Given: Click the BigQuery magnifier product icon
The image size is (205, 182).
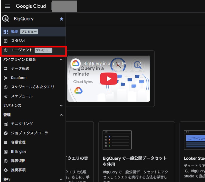Looking at the screenshot, I should (x=6, y=19).
